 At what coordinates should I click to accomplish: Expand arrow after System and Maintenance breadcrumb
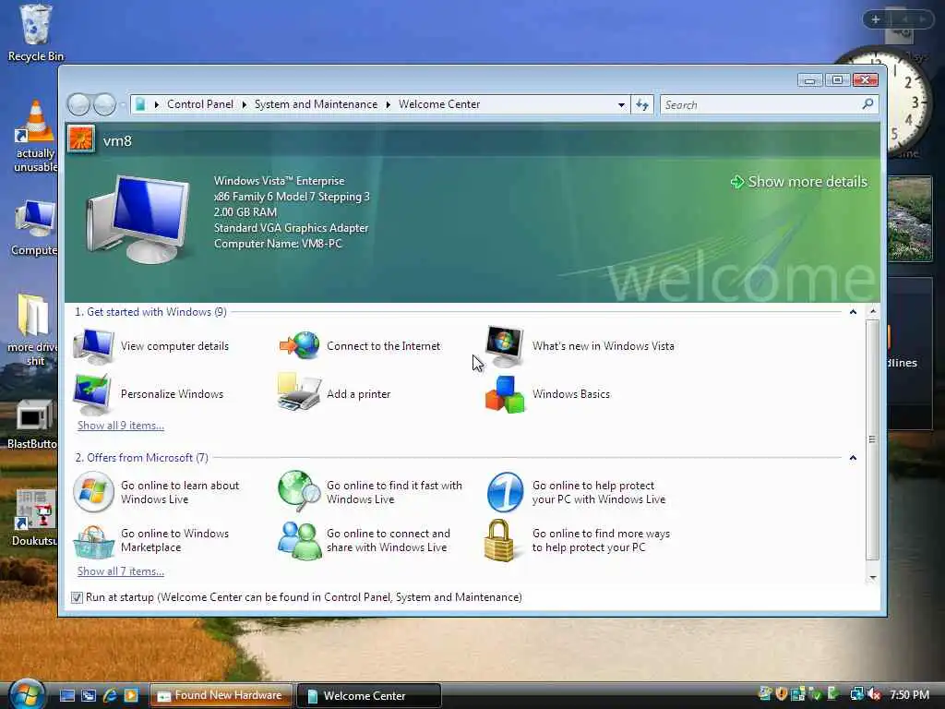click(x=389, y=105)
